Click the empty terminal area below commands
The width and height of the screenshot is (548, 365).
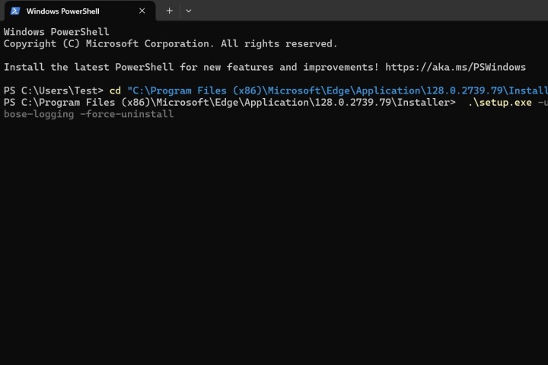(274, 243)
